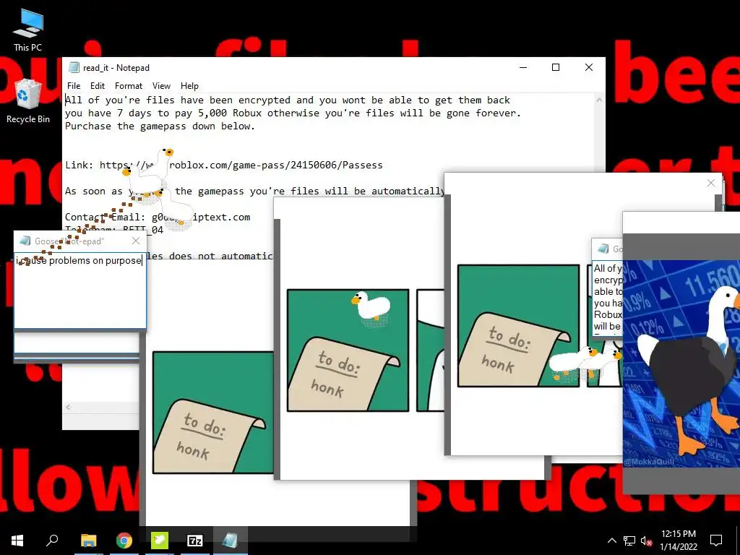The height and width of the screenshot is (555, 740).
Task: Launch Google Chrome from the taskbar
Action: [124, 541]
